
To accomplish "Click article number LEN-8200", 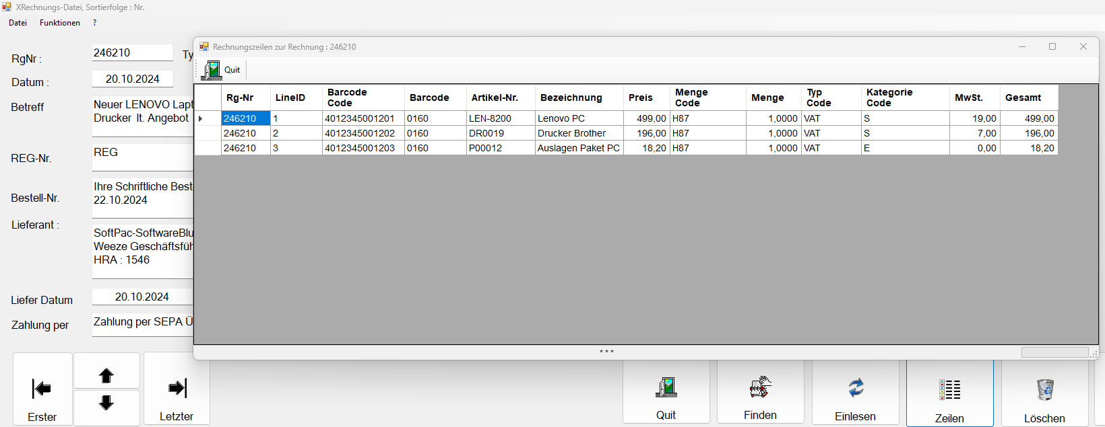I will (x=501, y=118).
